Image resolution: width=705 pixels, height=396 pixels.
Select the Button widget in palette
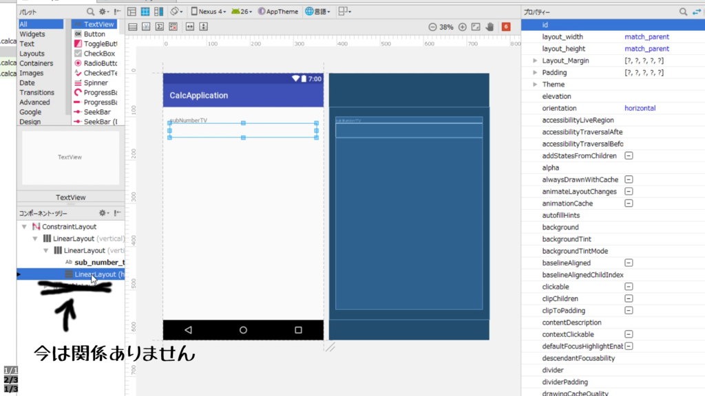click(x=94, y=34)
